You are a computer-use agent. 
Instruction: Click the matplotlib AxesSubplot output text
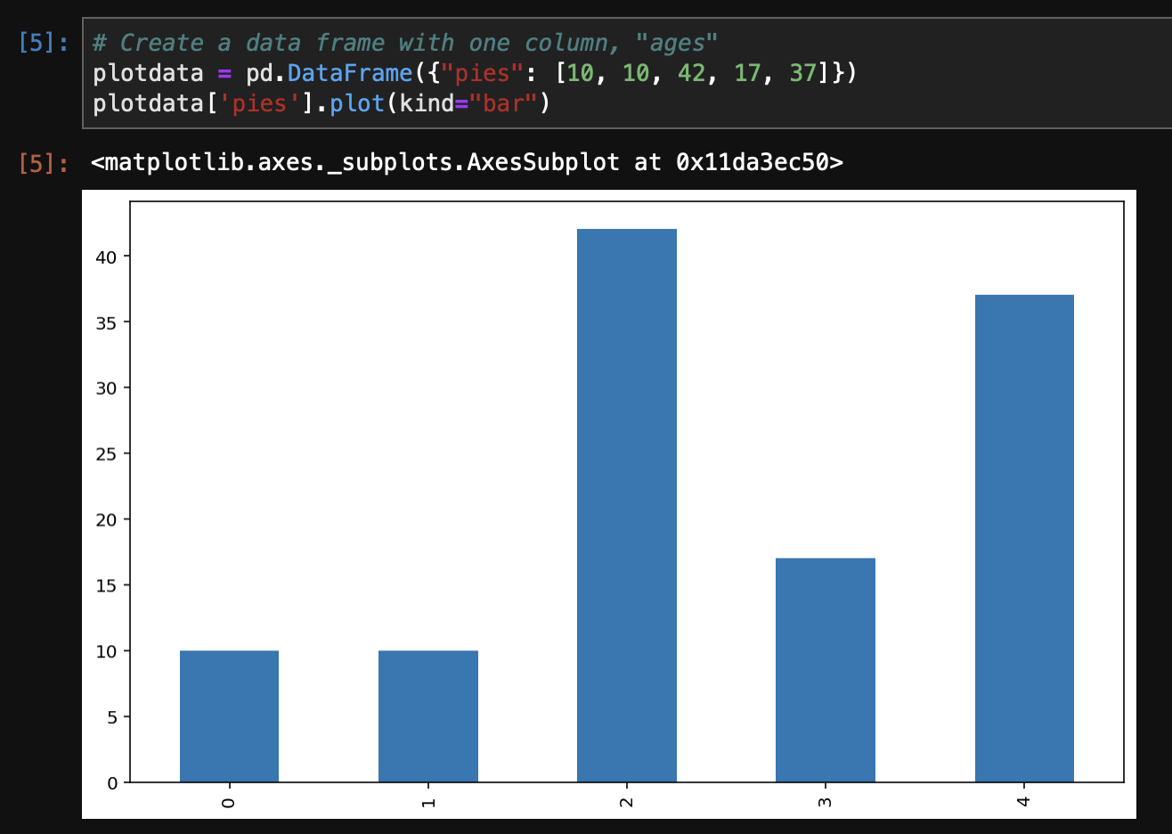coord(467,162)
